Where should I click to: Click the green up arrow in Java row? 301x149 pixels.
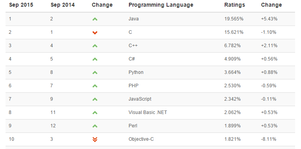tap(95, 19)
